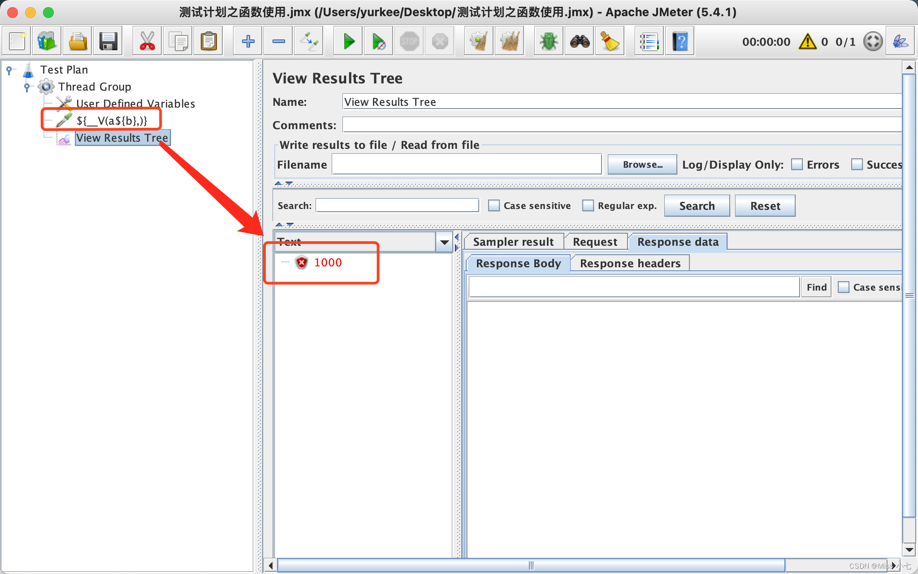Stop the running test via STOP icon
This screenshot has width=918, height=574.
409,42
